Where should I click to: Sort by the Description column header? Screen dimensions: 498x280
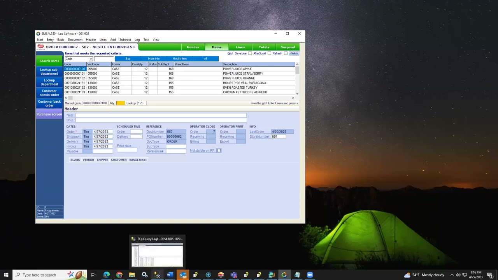pos(258,64)
